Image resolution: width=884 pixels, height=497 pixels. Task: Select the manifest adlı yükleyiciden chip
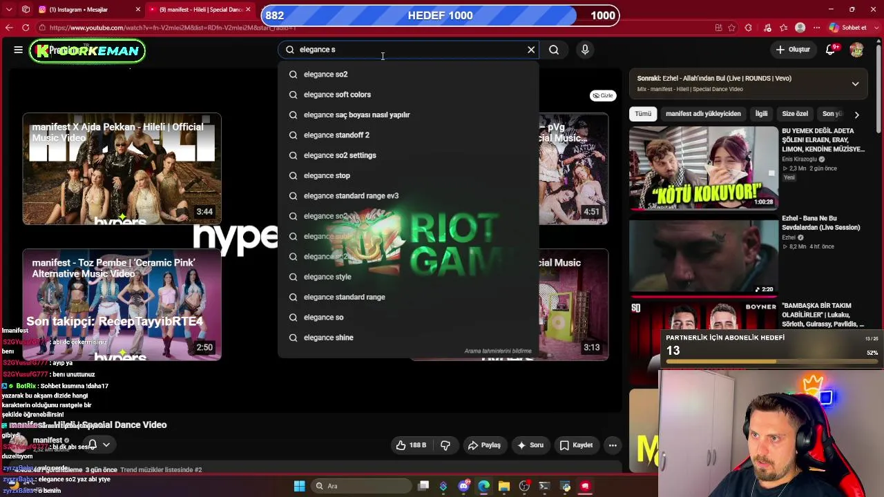703,114
